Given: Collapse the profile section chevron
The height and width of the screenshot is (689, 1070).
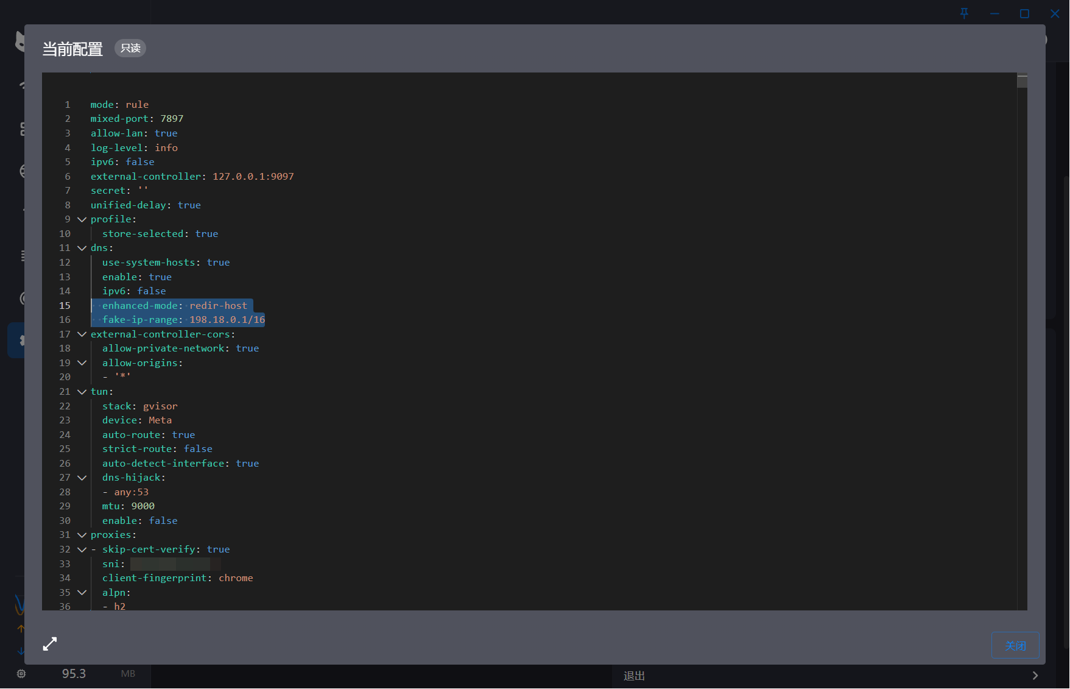Looking at the screenshot, I should click(x=82, y=219).
